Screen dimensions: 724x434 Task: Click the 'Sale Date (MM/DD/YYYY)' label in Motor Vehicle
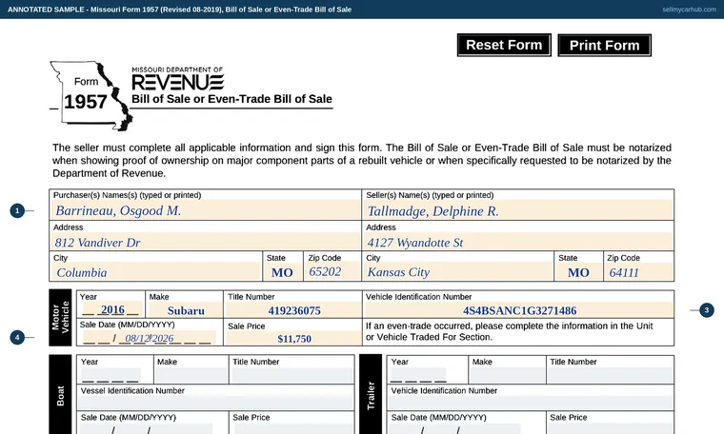(x=127, y=325)
